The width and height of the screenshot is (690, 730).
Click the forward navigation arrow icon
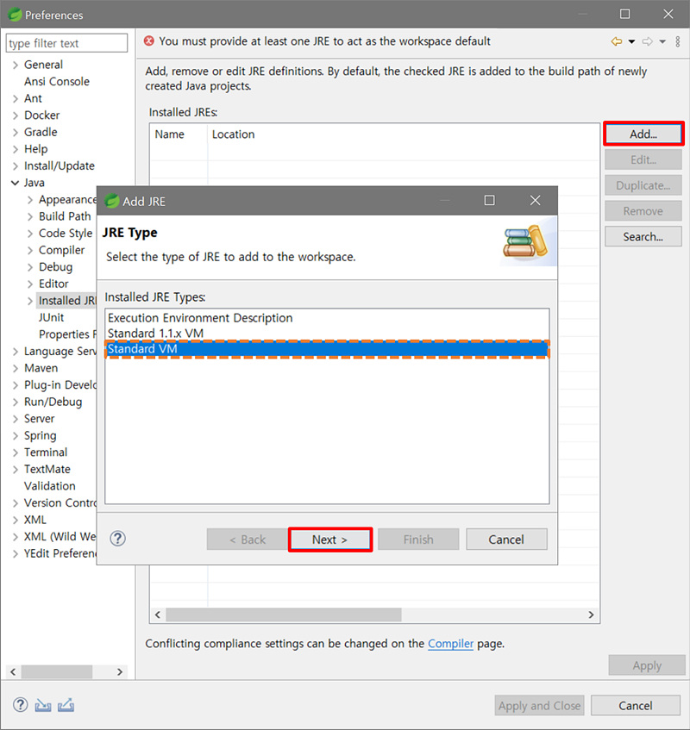click(647, 41)
